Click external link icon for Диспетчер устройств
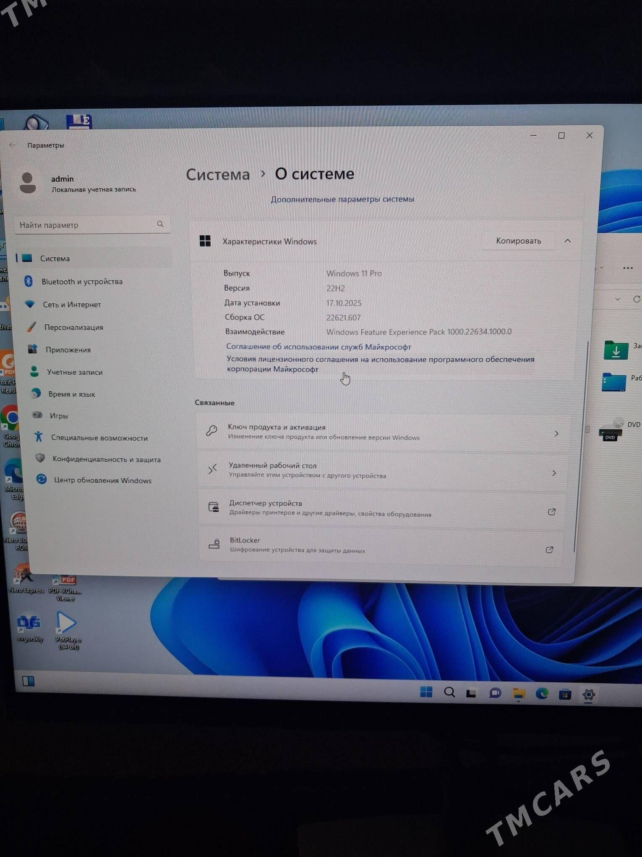642x857 pixels. click(x=552, y=512)
